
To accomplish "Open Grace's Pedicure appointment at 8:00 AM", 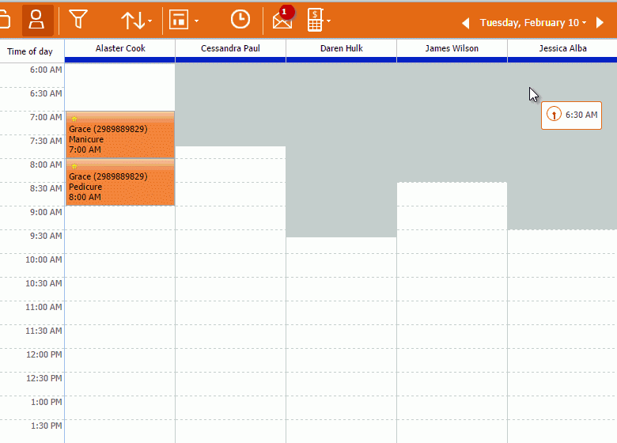I will pyautogui.click(x=120, y=183).
